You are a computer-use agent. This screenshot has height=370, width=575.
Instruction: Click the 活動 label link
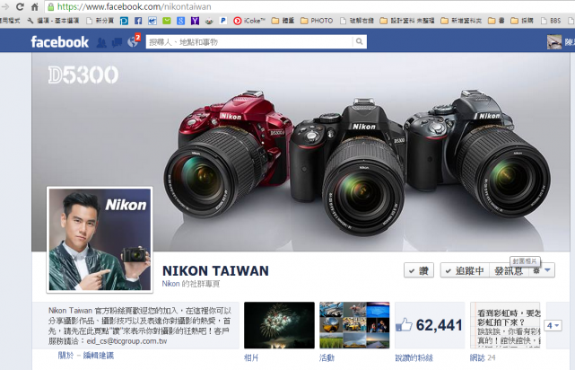click(327, 357)
